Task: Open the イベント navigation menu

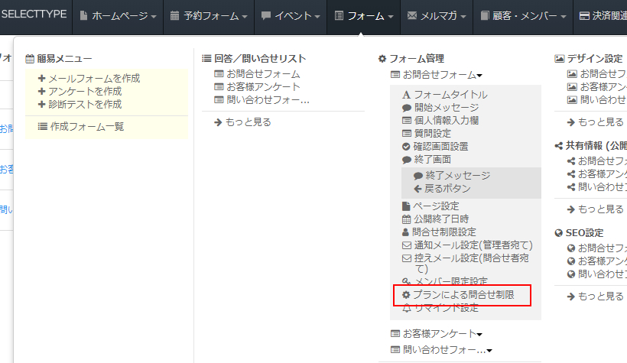Action: [x=291, y=16]
